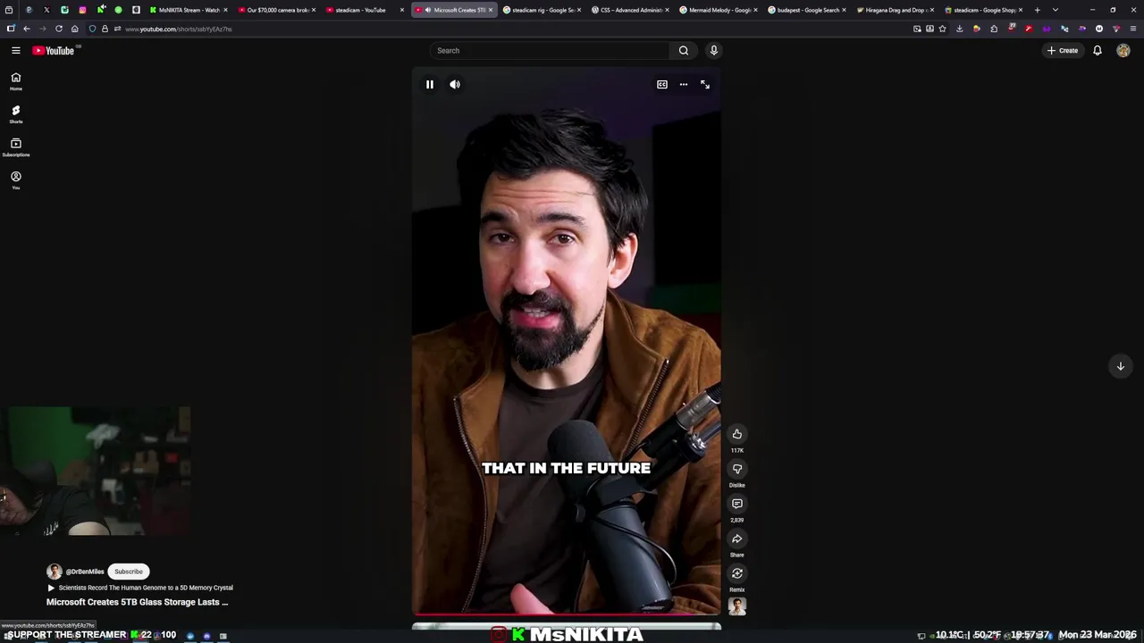Dislike this Short video
The width and height of the screenshot is (1144, 643).
point(737,469)
